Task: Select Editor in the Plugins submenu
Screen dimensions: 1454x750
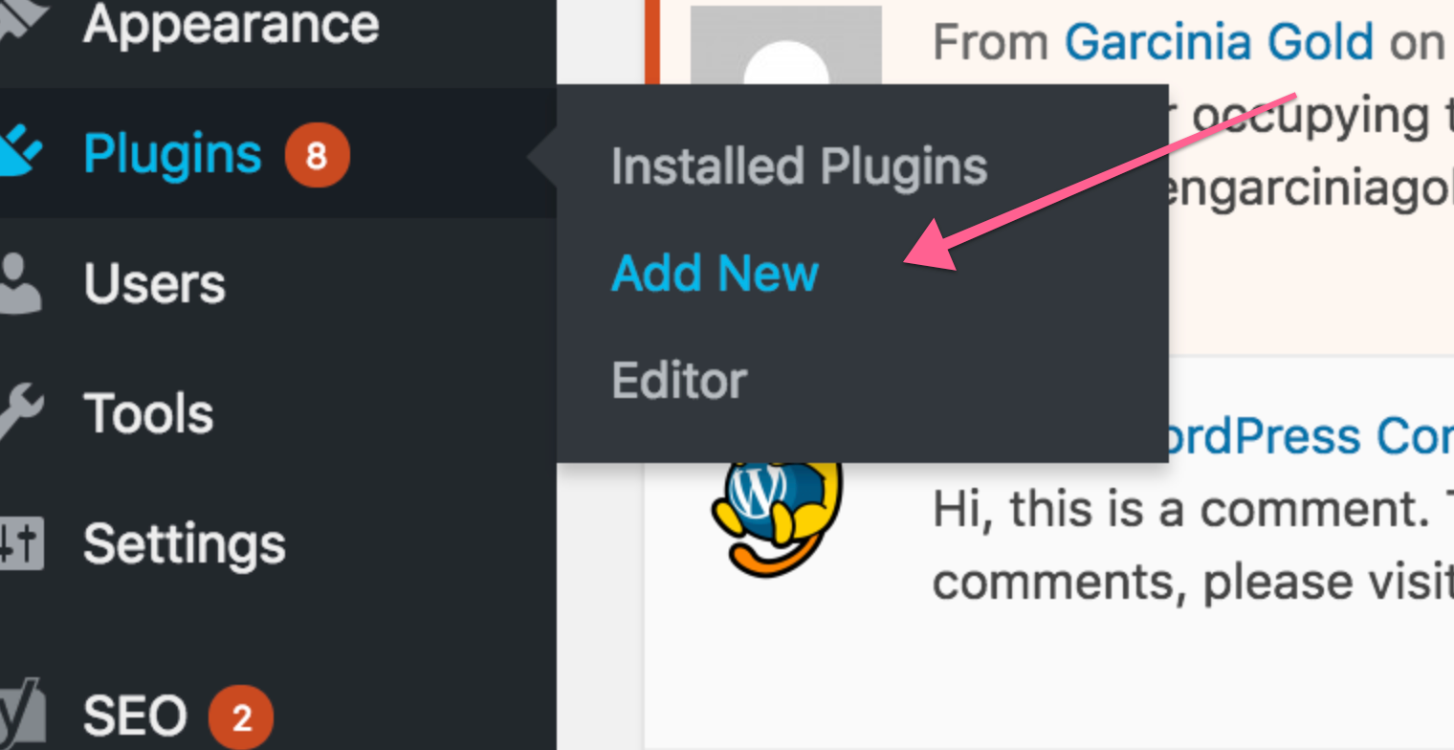Action: pyautogui.click(x=678, y=381)
